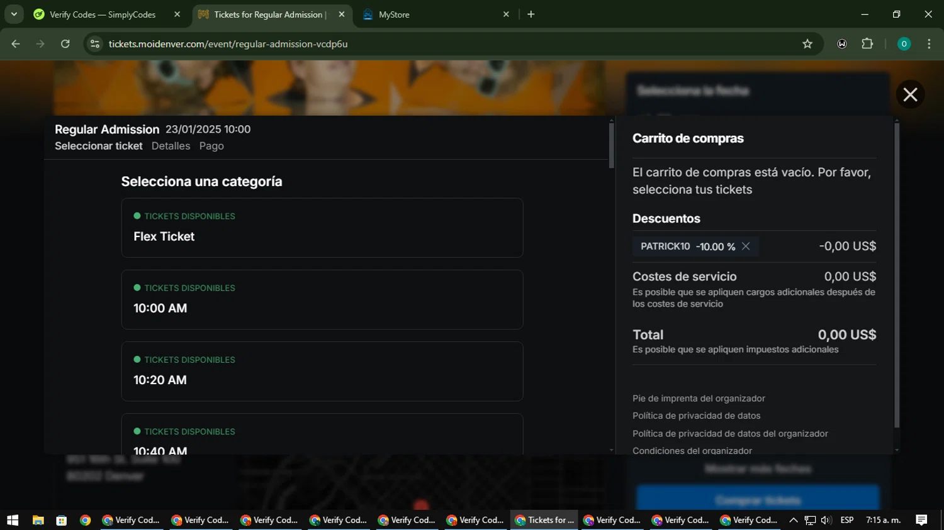Choose the 10:40 AM ticket category

tap(322, 434)
